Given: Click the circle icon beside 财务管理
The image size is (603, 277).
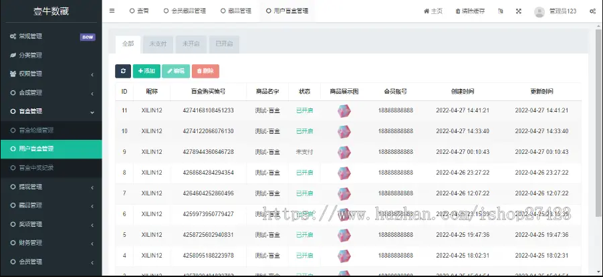Looking at the screenshot, I should point(13,243).
